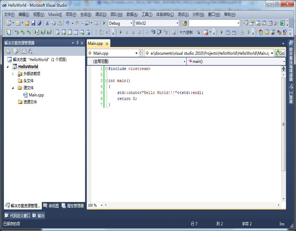Open the Properties Window toolbar icon
296x231 pixels.
point(252,23)
